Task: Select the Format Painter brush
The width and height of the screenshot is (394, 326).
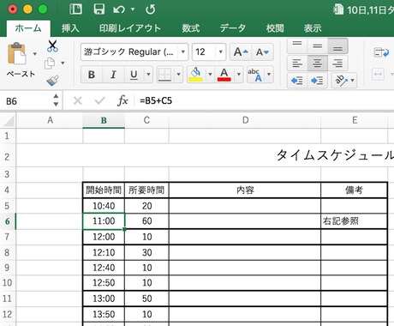Action: tap(53, 81)
